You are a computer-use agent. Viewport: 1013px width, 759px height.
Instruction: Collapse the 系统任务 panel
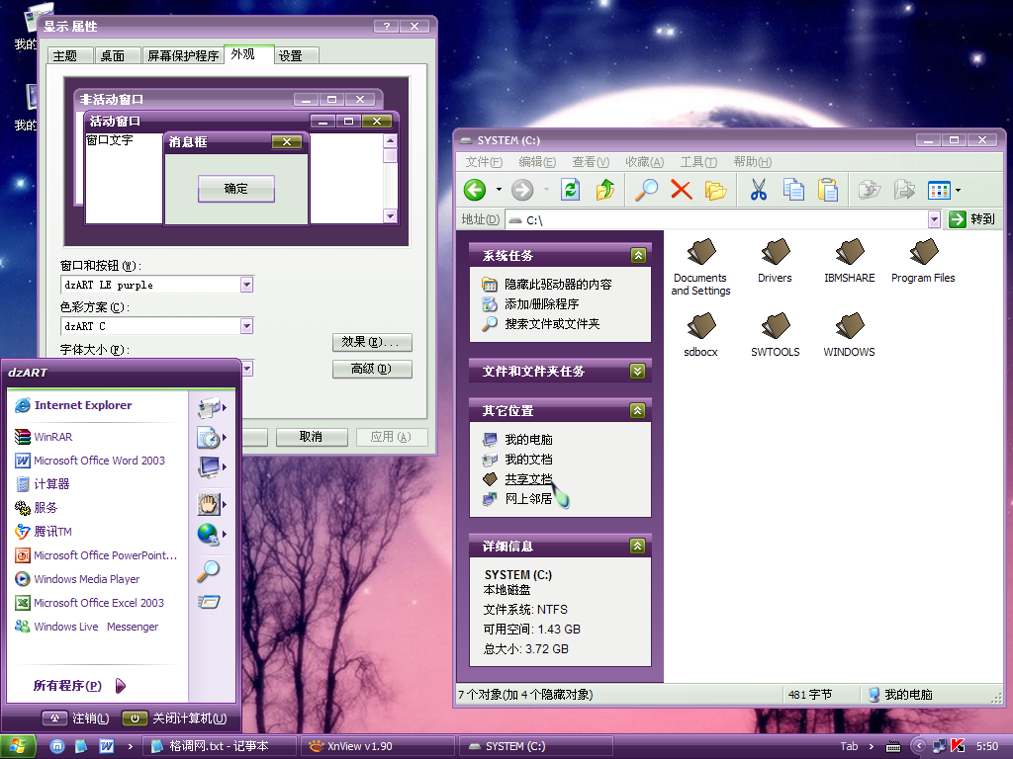(638, 256)
